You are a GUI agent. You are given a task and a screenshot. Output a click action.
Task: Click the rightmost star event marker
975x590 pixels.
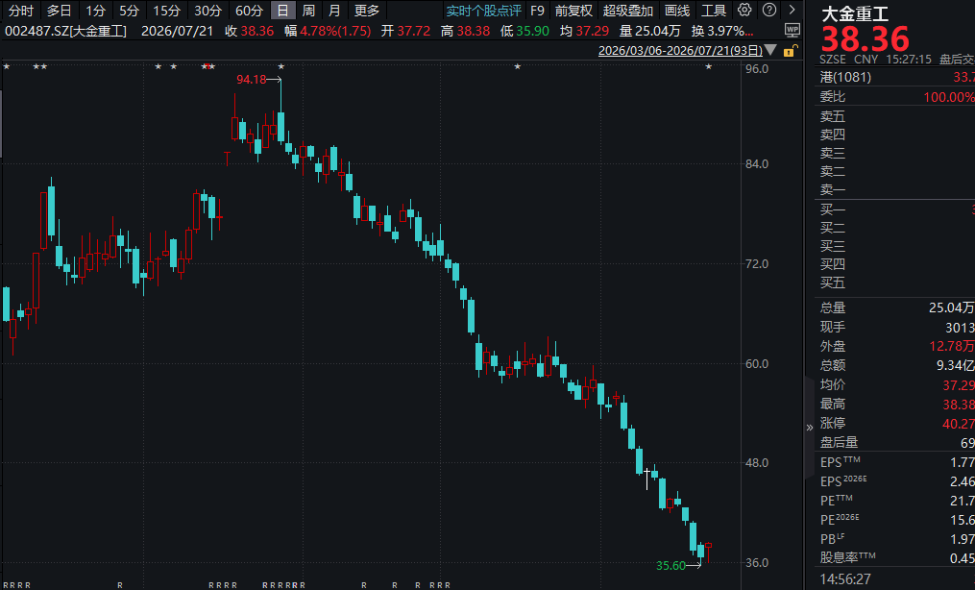(x=708, y=66)
